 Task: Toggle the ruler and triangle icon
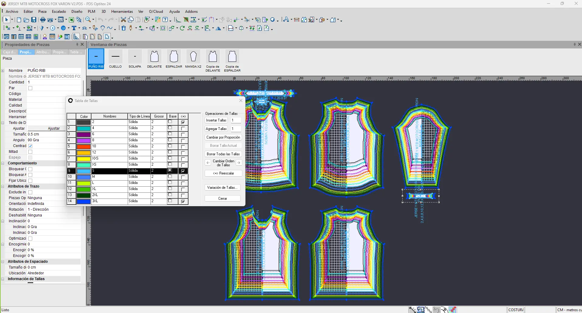(x=76, y=37)
